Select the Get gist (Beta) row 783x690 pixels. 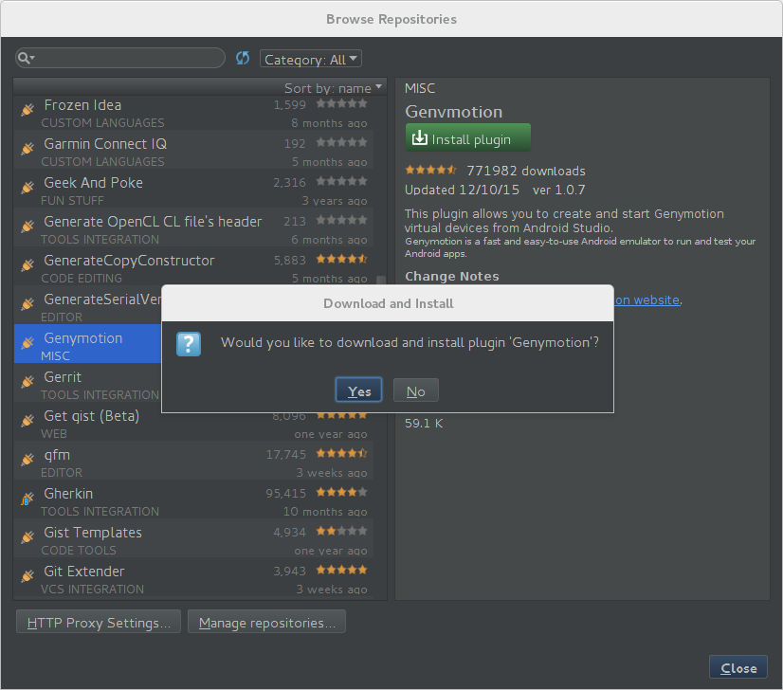pyautogui.click(x=193, y=424)
